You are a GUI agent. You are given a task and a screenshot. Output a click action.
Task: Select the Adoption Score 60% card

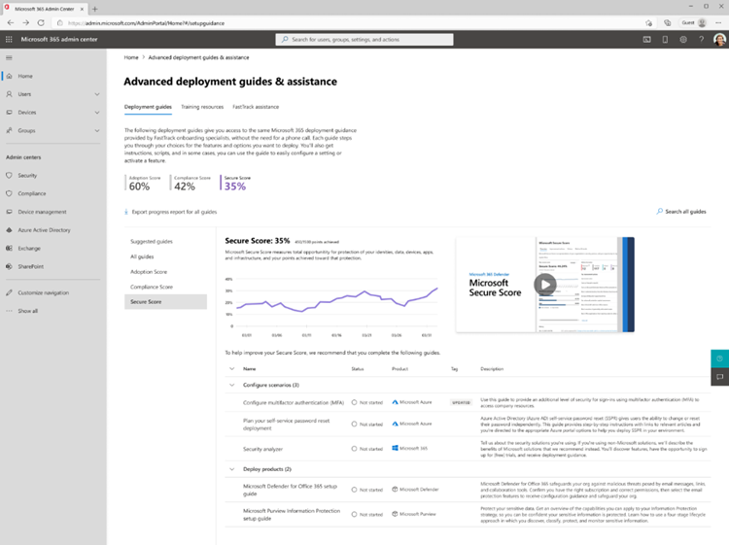144,184
